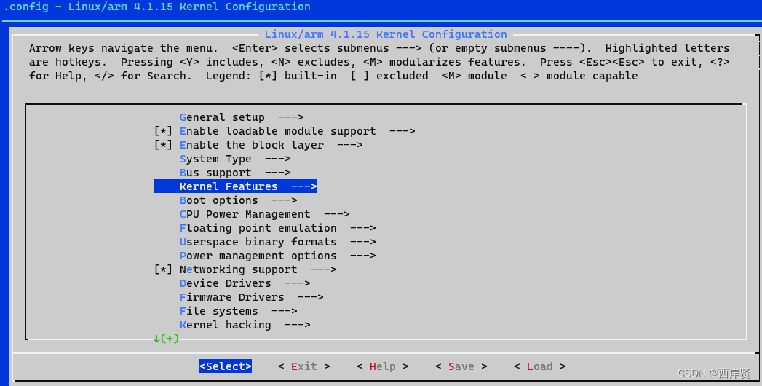This screenshot has height=386, width=762.
Task: Open Userspace binary formats submenu
Action: tap(277, 242)
